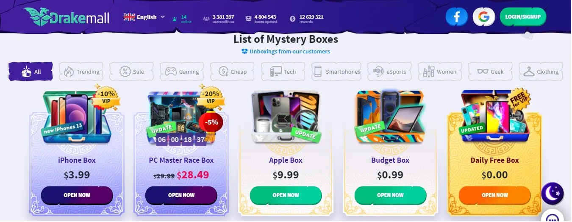This screenshot has height=222, width=572.
Task: Click the rewards dollar coin icon
Action: click(293, 19)
